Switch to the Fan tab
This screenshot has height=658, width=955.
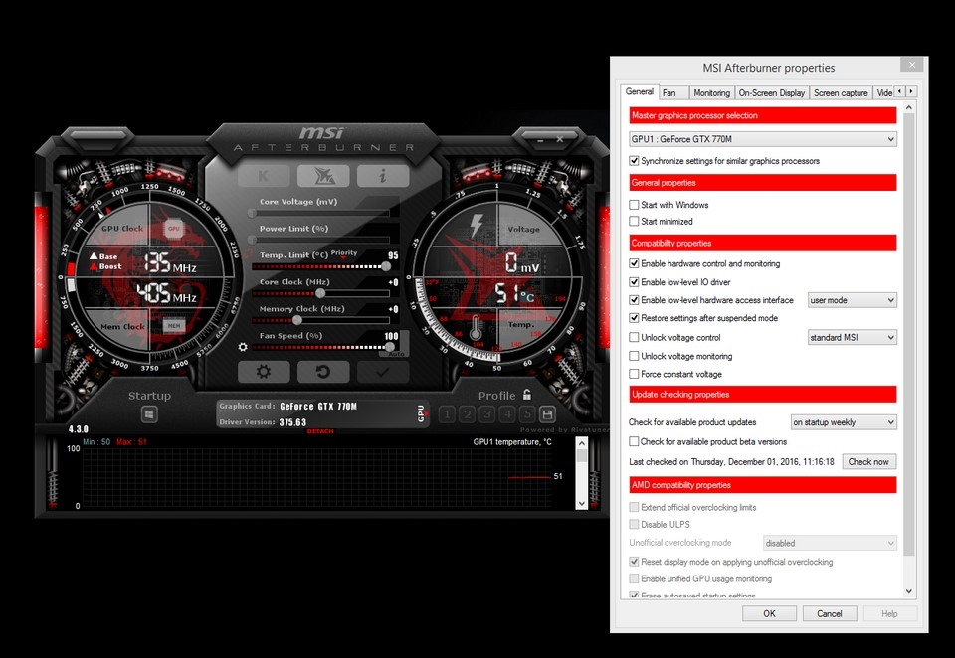[671, 91]
